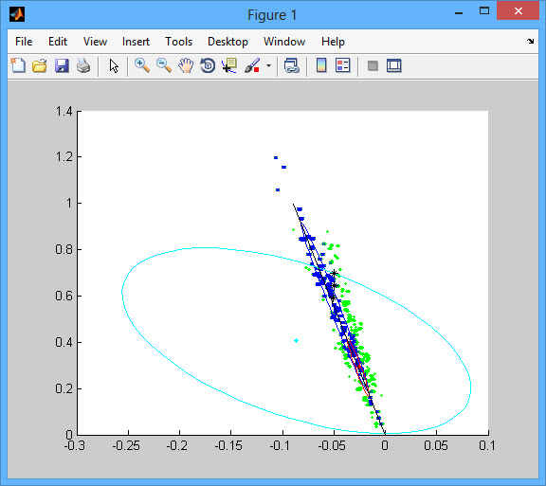Select the Edit Plot arrow tool

point(114,65)
